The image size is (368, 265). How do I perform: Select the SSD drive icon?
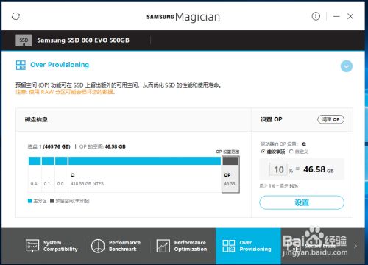click(24, 40)
